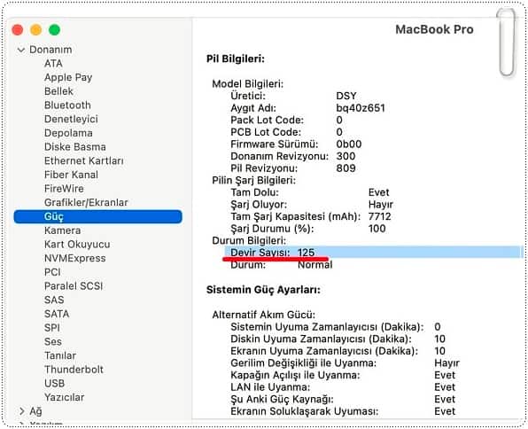Select ATA in the sidebar
The width and height of the screenshot is (528, 429).
53,63
